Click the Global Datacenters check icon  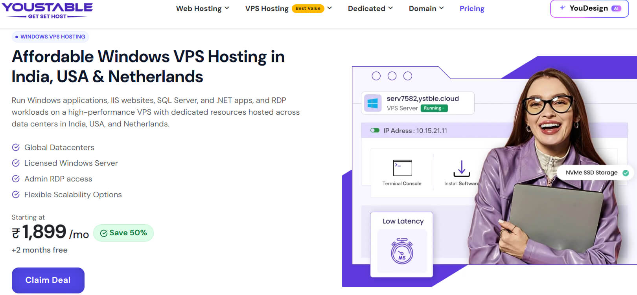point(16,147)
